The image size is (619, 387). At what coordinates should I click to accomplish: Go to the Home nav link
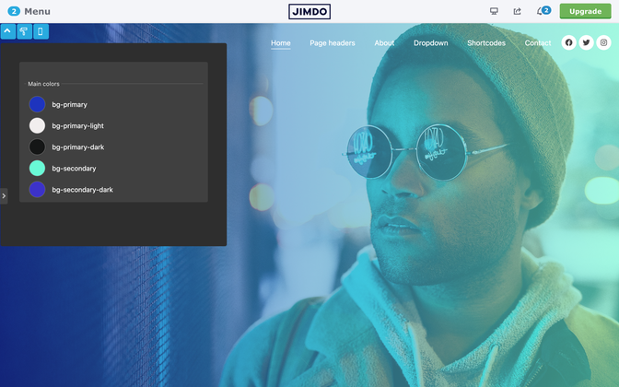tap(281, 43)
